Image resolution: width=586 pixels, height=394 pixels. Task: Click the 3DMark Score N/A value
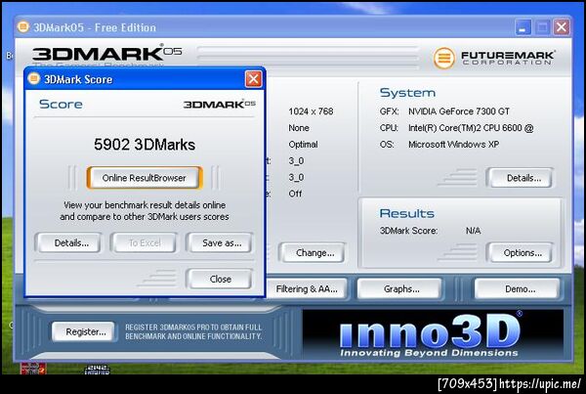click(x=473, y=231)
